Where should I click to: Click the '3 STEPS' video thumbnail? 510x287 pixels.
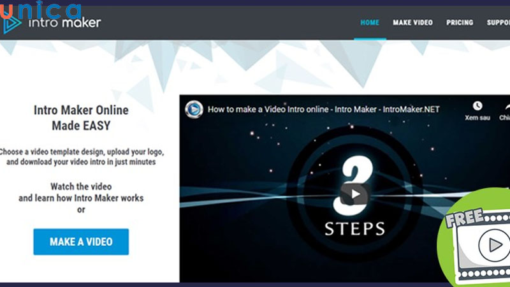tap(345, 189)
